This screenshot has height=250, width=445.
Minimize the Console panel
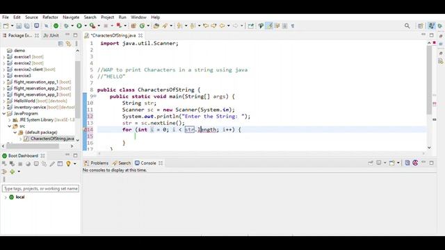tap(423, 162)
